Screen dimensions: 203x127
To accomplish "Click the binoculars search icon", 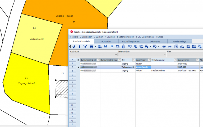I will pyautogui.click(x=106, y=46).
